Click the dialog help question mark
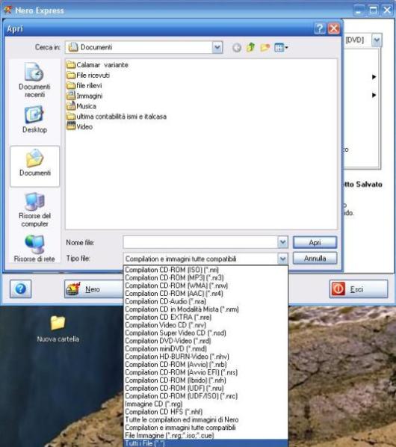 (320, 28)
